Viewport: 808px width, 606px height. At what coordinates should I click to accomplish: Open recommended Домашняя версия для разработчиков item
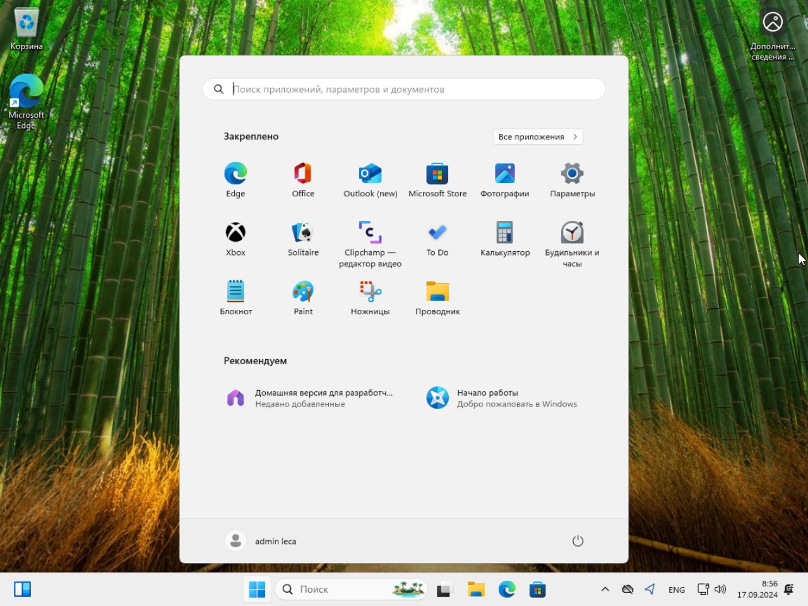click(x=311, y=398)
